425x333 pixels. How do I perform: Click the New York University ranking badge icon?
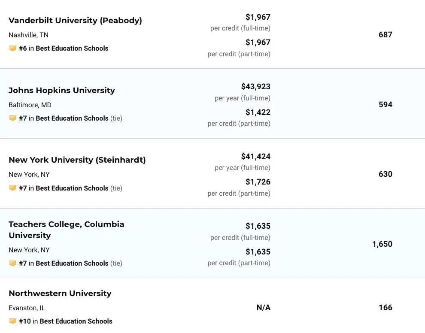pyautogui.click(x=12, y=188)
